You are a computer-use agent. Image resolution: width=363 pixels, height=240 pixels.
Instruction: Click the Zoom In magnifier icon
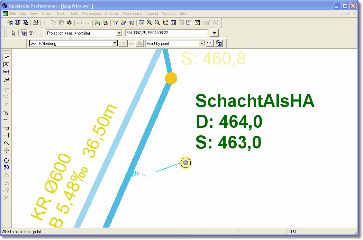(x=149, y=23)
